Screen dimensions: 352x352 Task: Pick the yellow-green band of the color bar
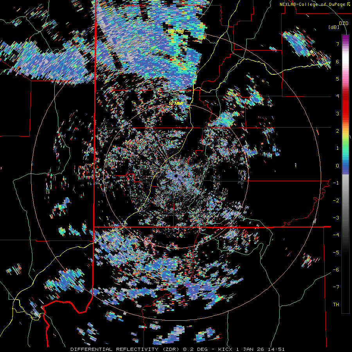[345, 136]
